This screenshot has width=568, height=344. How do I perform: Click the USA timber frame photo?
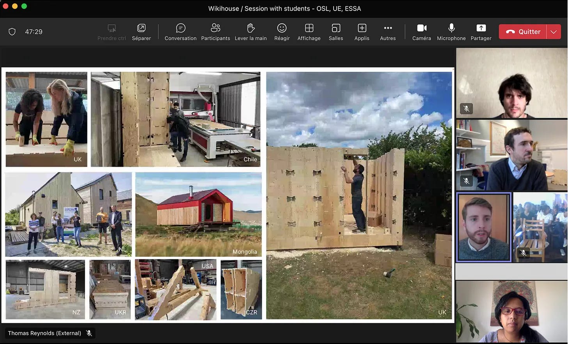click(176, 290)
